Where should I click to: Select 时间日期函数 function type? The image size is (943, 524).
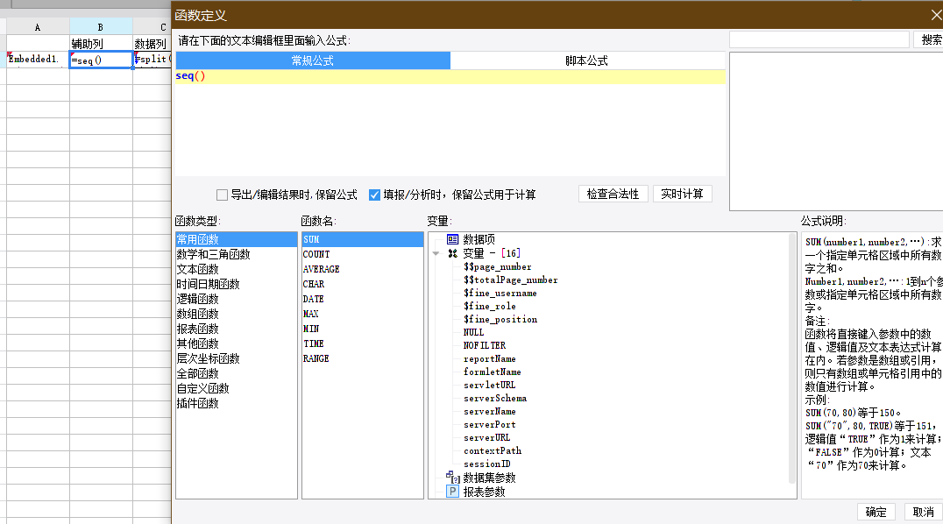click(237, 284)
